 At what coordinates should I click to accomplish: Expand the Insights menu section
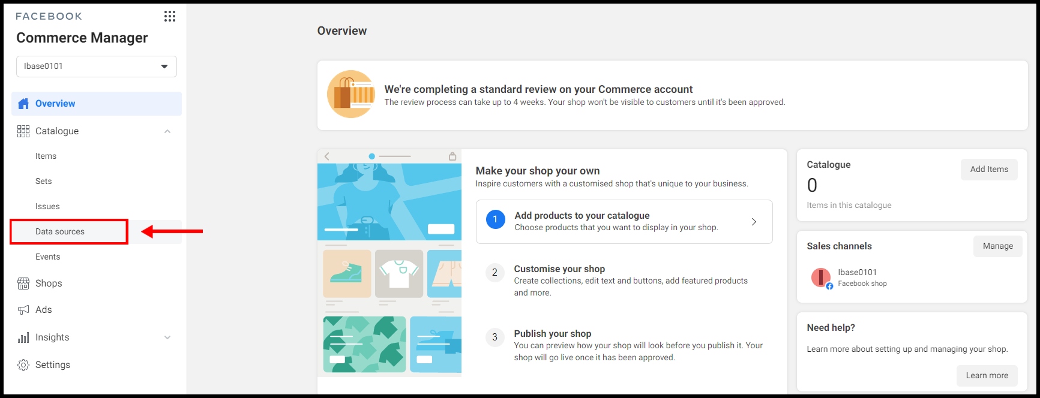(167, 337)
